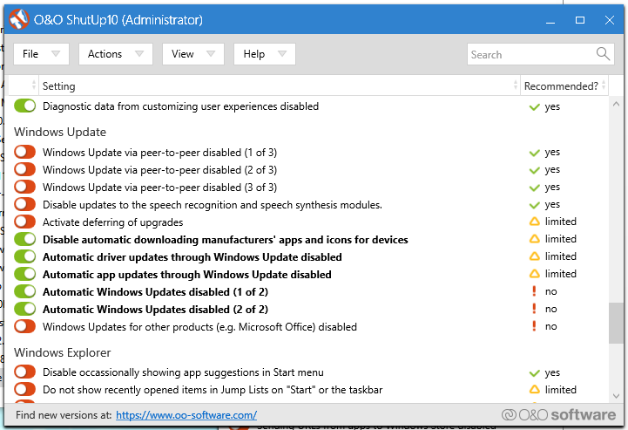Click the warning triangle beside Automatic driver updates row
628x430 pixels.
[x=534, y=256]
